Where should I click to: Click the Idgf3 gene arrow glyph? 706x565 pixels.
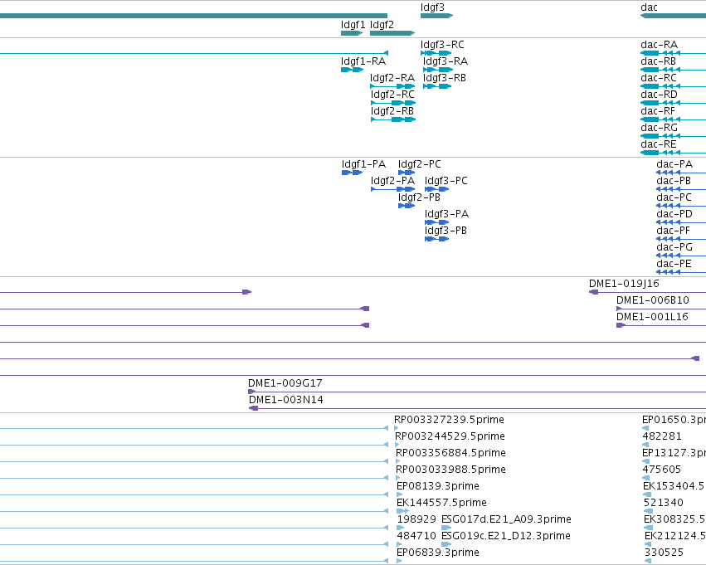[436, 16]
